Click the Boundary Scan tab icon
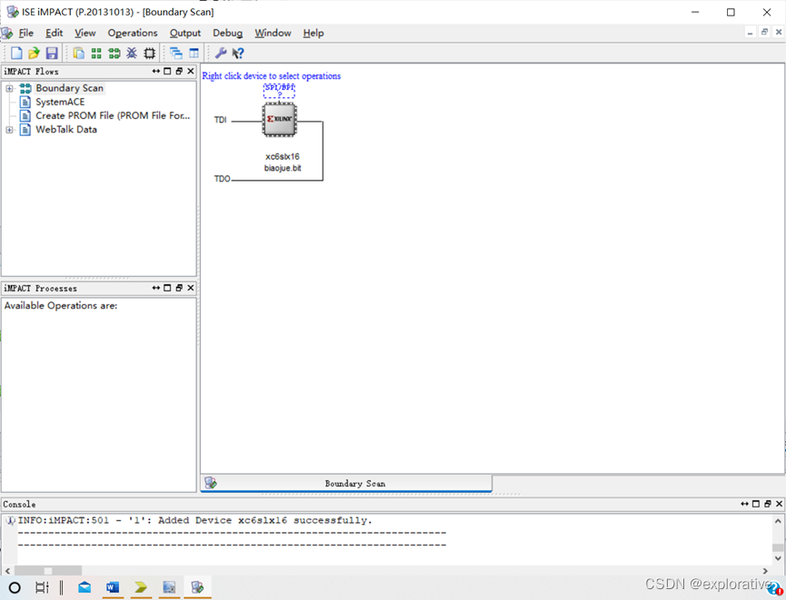786x600 pixels. (211, 483)
